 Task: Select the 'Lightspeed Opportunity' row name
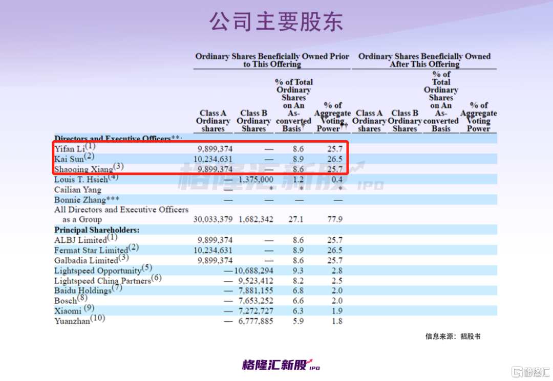click(103, 270)
